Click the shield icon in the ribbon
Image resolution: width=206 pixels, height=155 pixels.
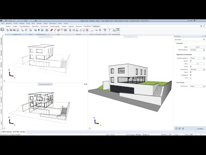pyautogui.click(x=105, y=30)
